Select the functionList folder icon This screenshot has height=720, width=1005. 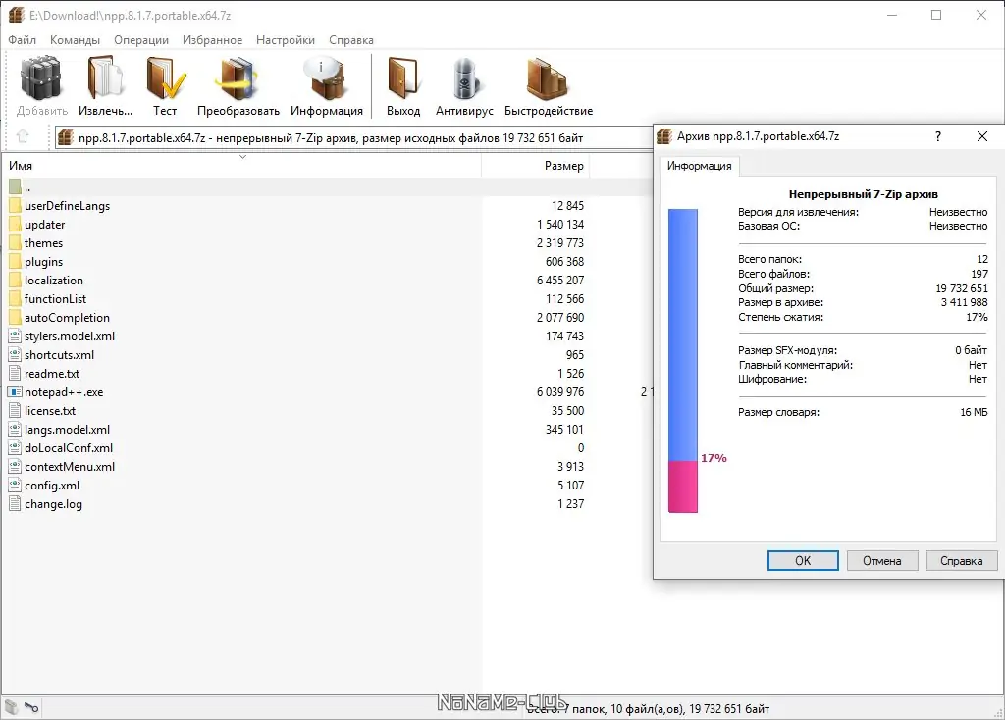pos(16,298)
